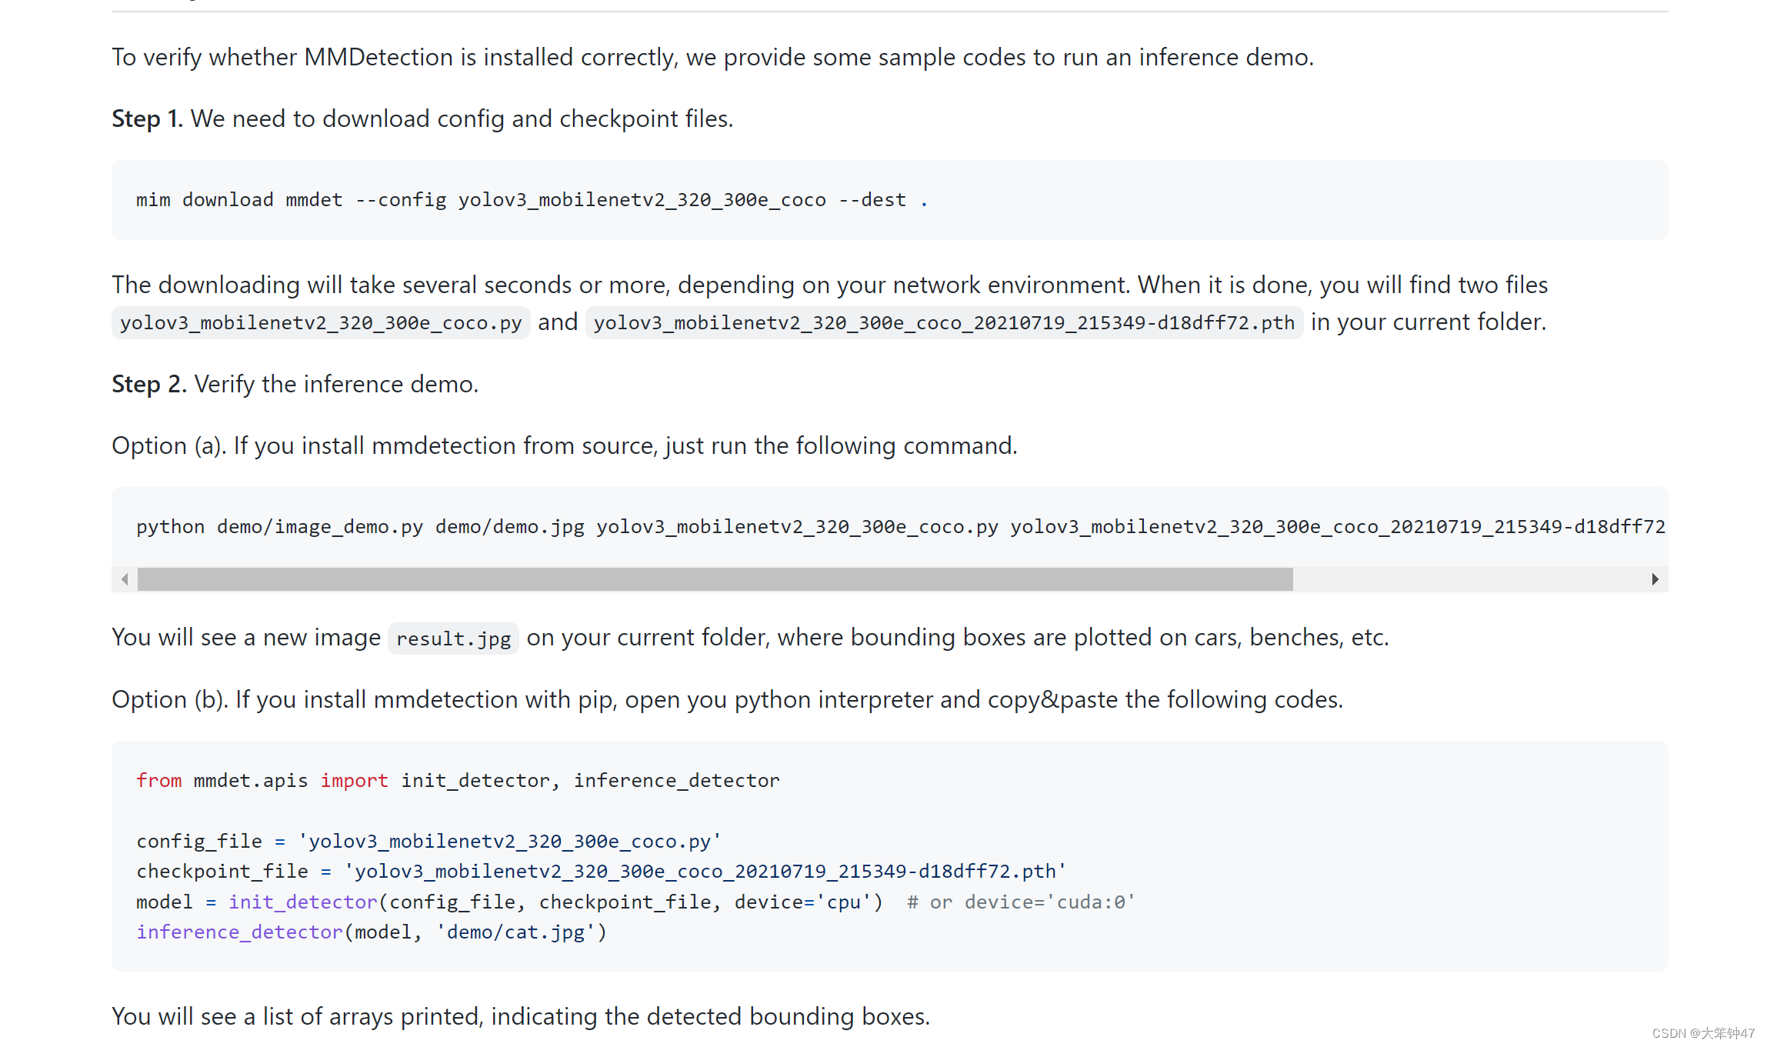The height and width of the screenshot is (1047, 1767).
Task: Click the '# or device='cuda:0'' comment
Action: tap(1021, 902)
